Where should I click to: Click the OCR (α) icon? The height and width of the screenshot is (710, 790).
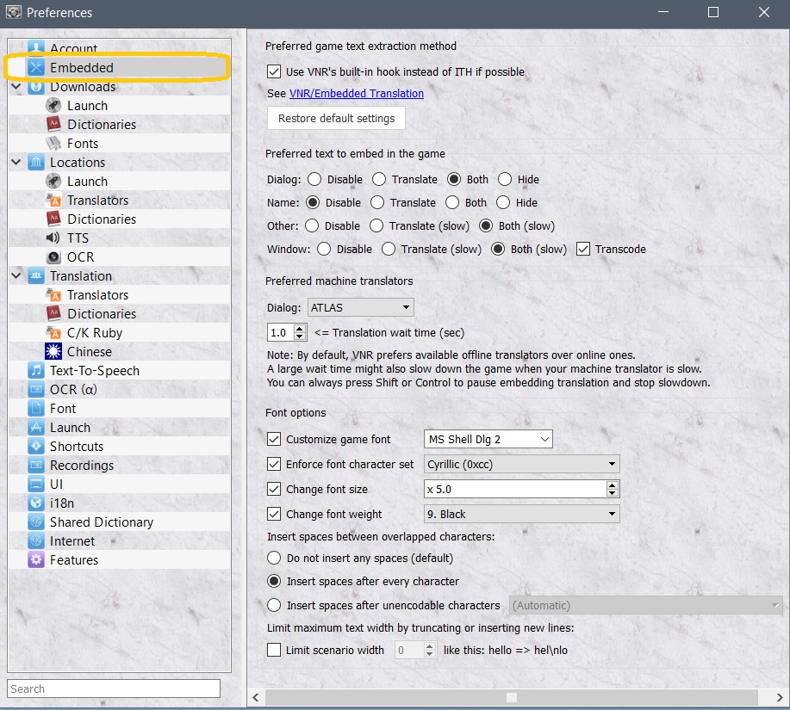36,390
